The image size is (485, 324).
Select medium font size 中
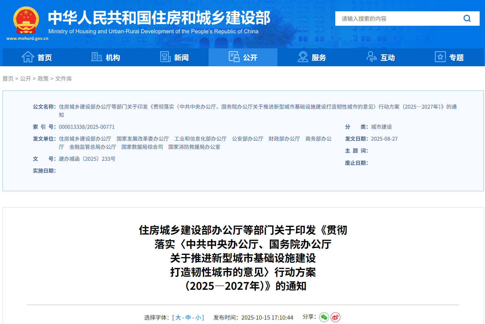tap(188, 318)
